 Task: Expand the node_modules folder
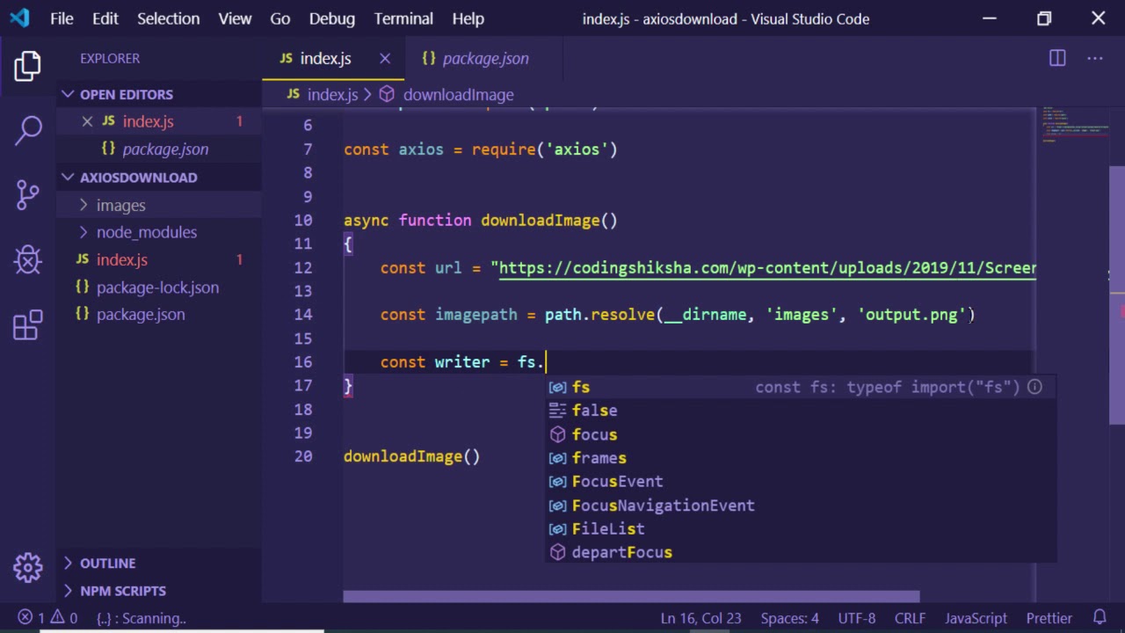click(146, 232)
